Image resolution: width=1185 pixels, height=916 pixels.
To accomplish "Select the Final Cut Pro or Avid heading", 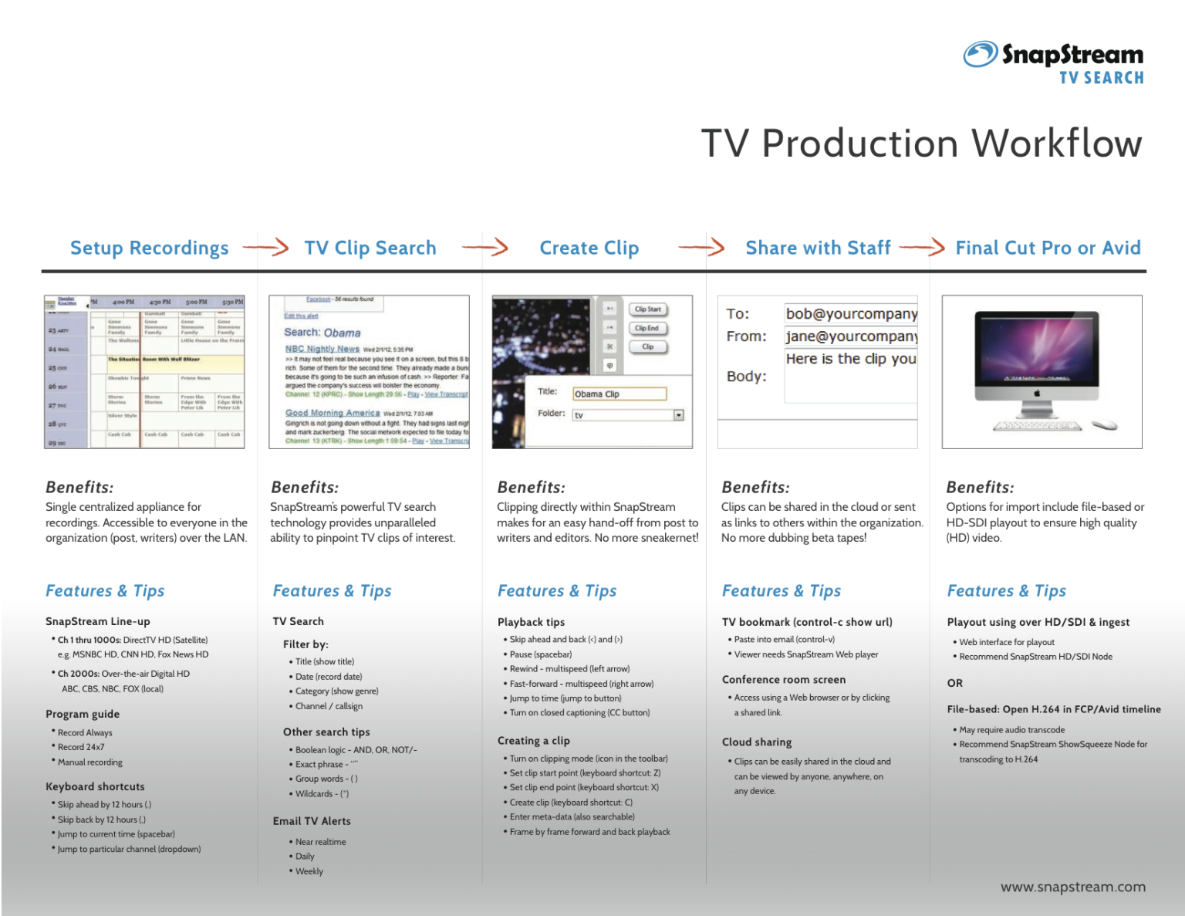I will [1047, 248].
